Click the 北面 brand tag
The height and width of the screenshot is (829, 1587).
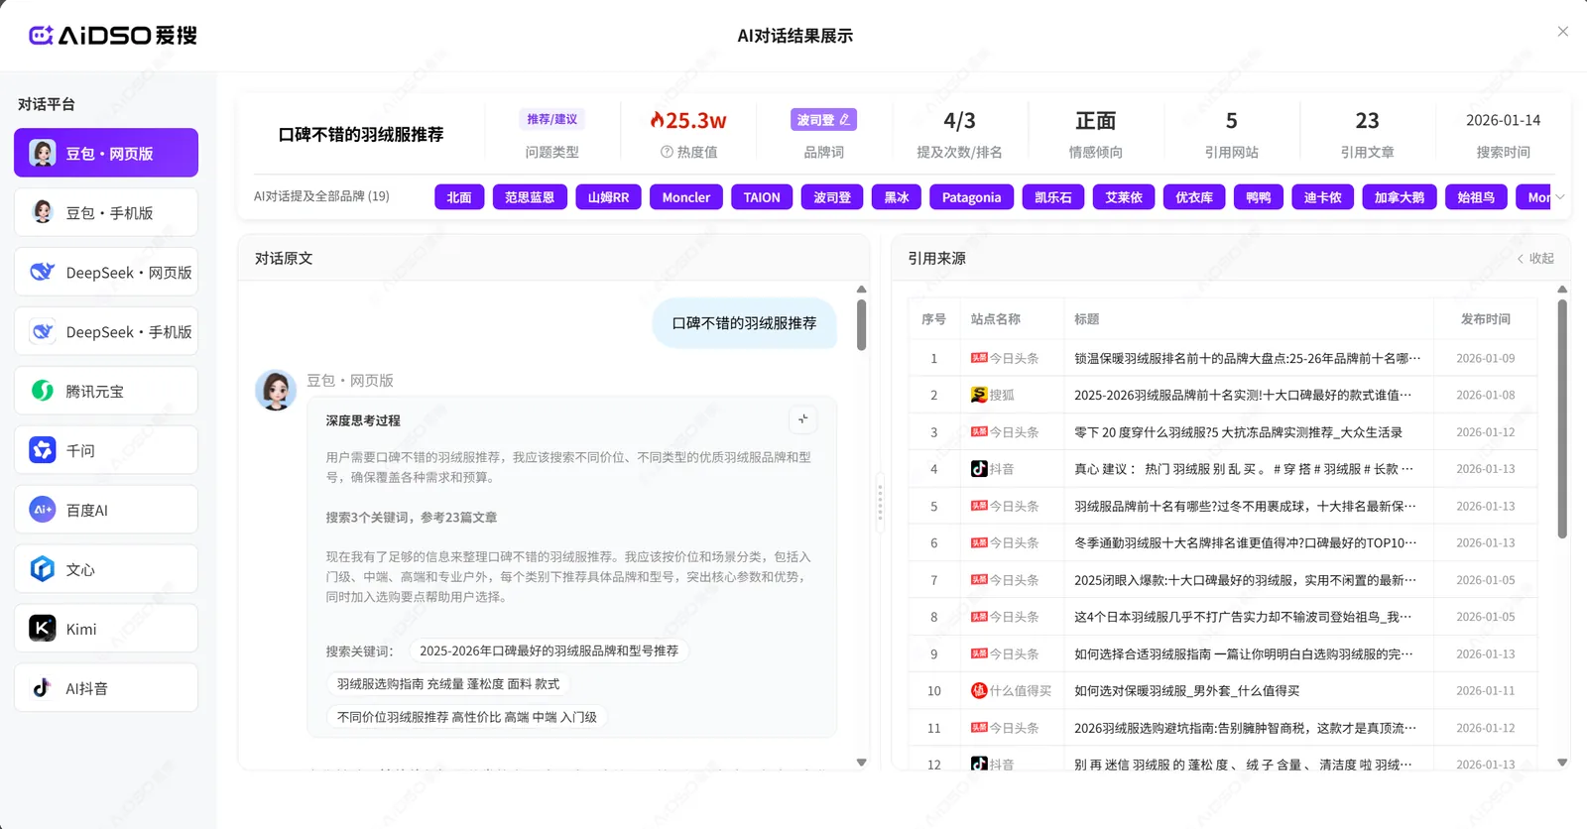tap(459, 197)
